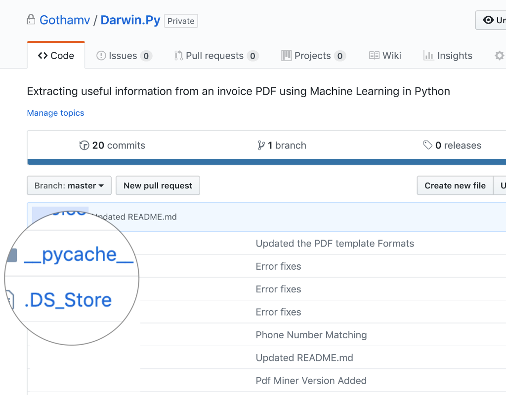506x395 pixels.
Task: Open the Wiki tab
Action: pyautogui.click(x=385, y=56)
